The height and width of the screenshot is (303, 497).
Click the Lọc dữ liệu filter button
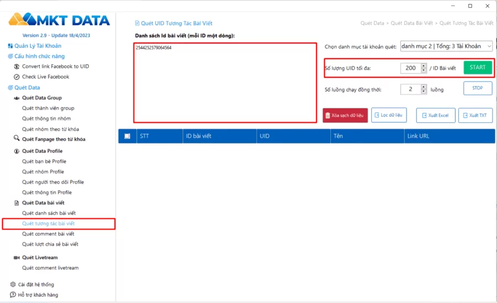[389, 115]
